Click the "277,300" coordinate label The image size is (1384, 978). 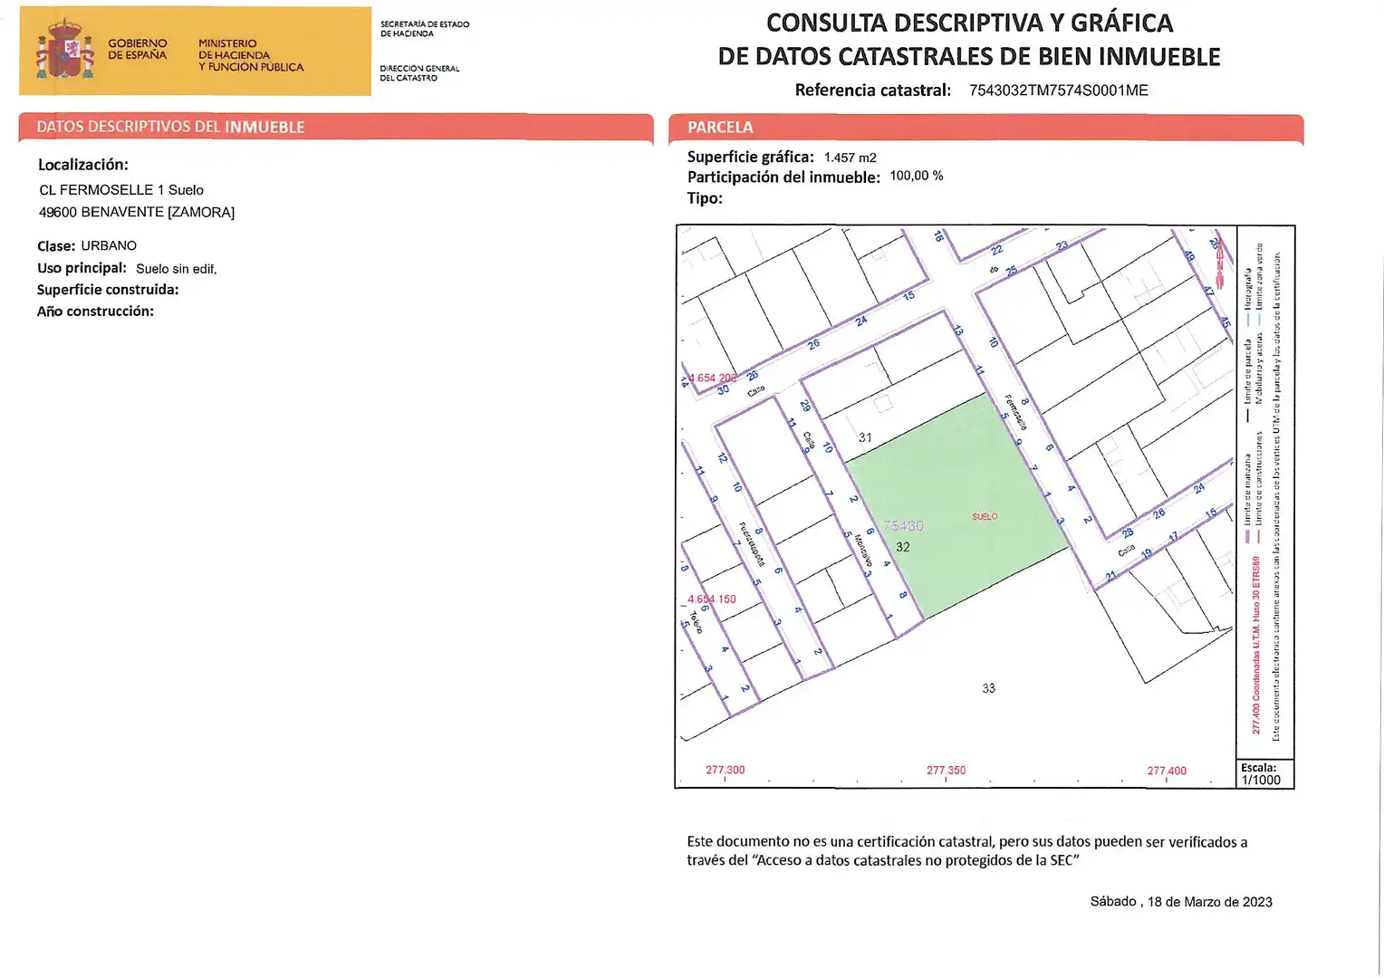725,771
